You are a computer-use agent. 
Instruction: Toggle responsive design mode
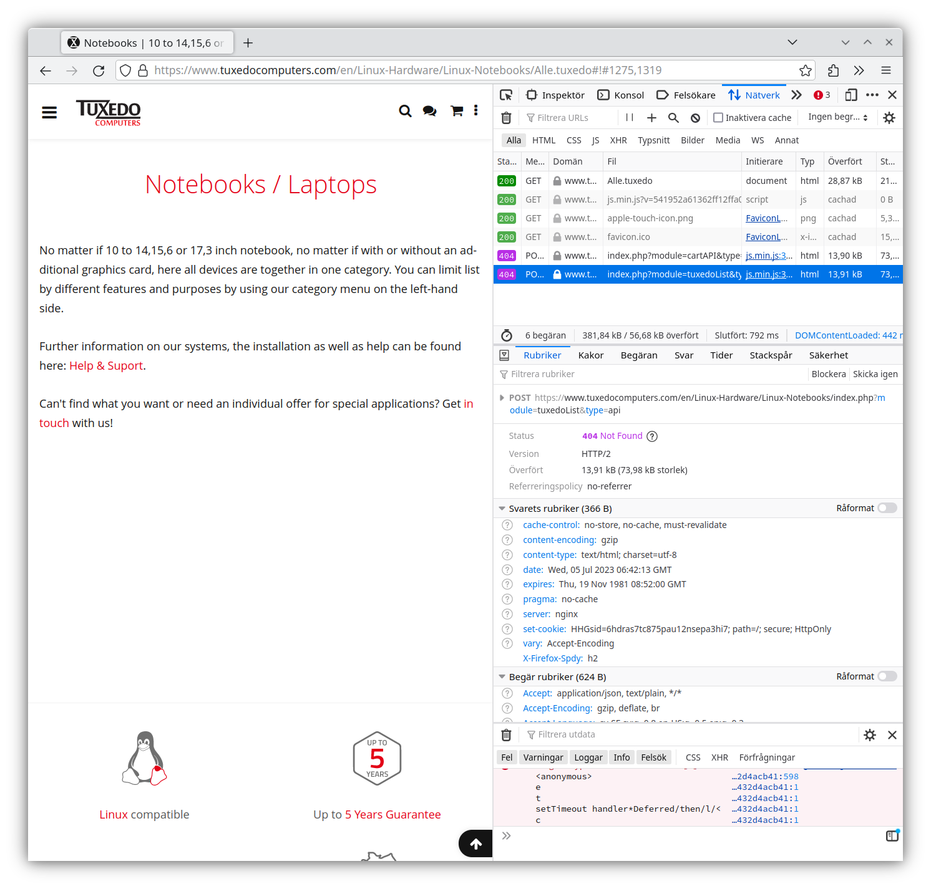click(851, 95)
